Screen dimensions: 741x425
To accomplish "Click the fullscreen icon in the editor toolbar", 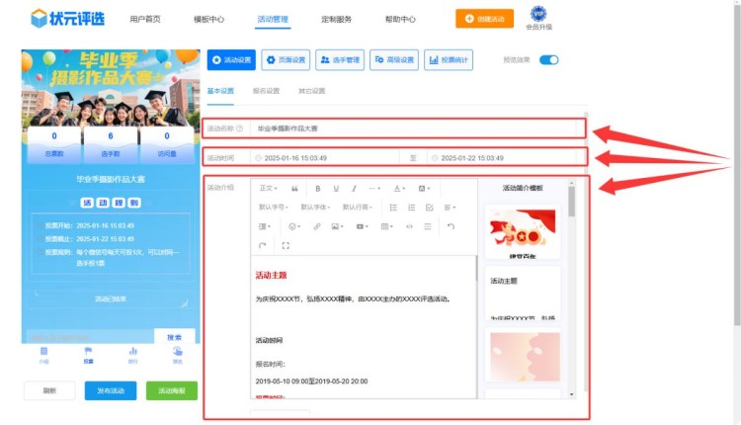I will click(286, 245).
